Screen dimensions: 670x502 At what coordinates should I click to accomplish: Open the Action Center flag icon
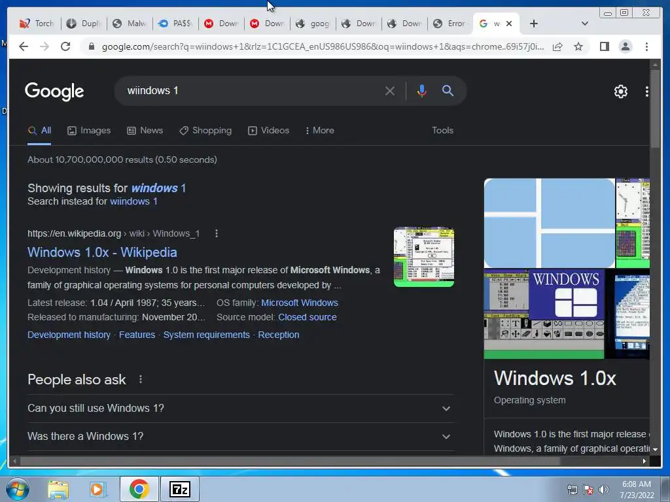pos(588,490)
